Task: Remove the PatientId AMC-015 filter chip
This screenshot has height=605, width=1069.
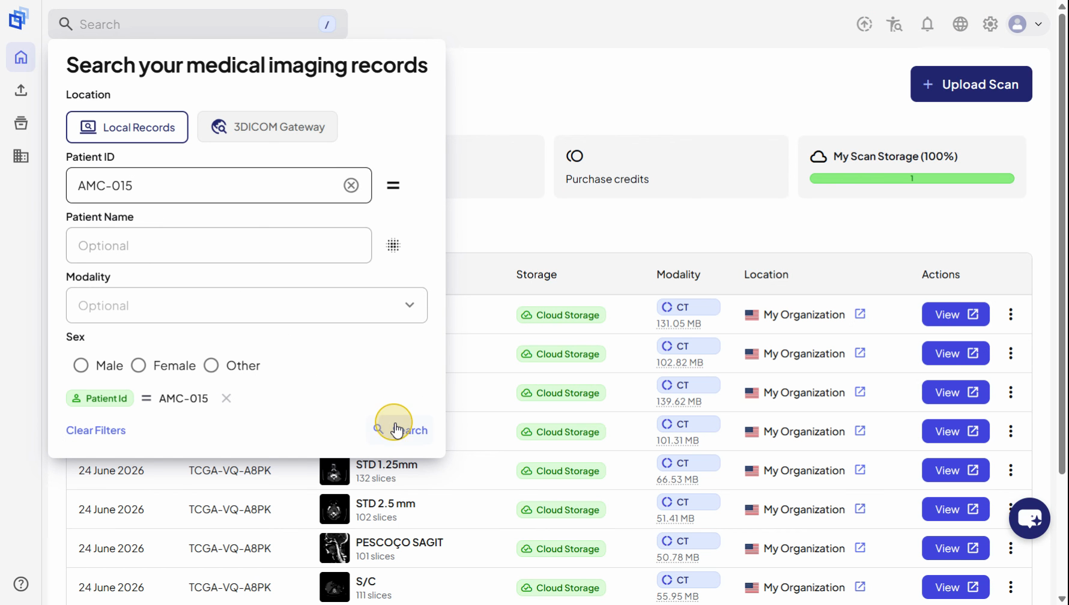Action: [226, 398]
